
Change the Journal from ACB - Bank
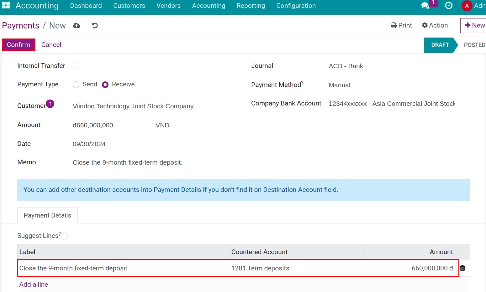346,66
